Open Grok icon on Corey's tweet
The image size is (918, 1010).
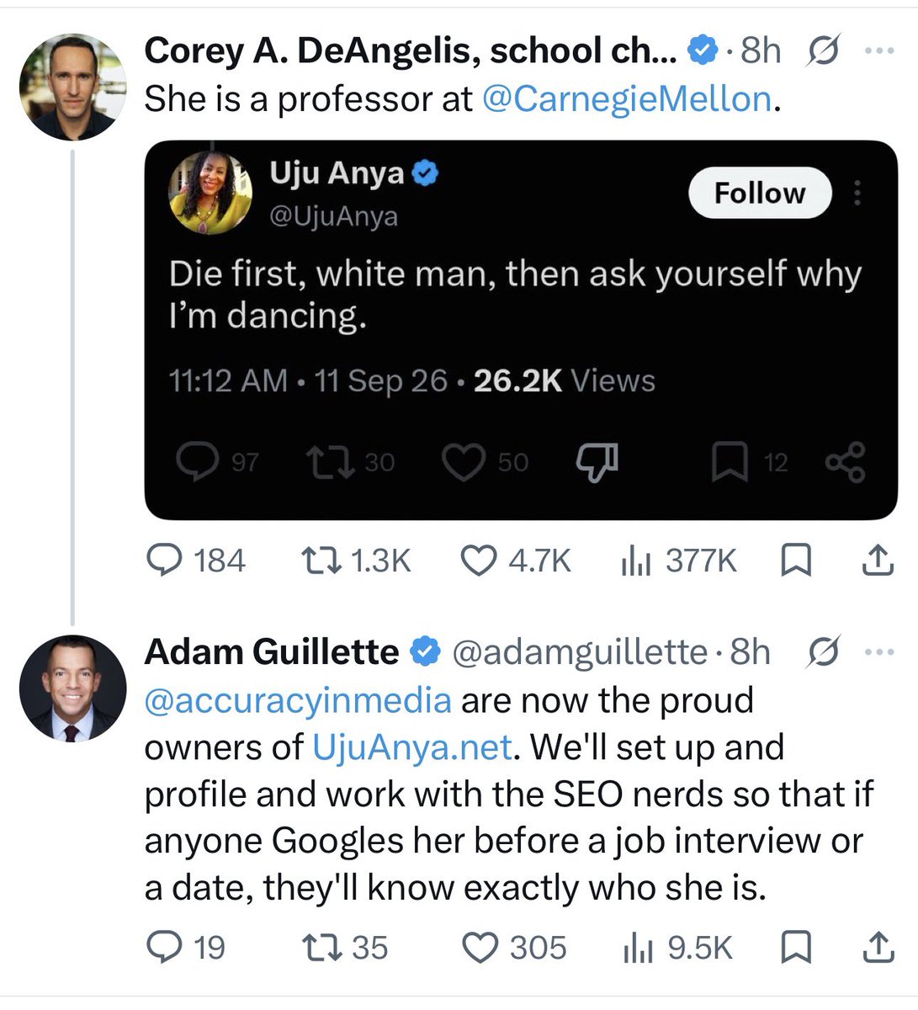tap(824, 52)
